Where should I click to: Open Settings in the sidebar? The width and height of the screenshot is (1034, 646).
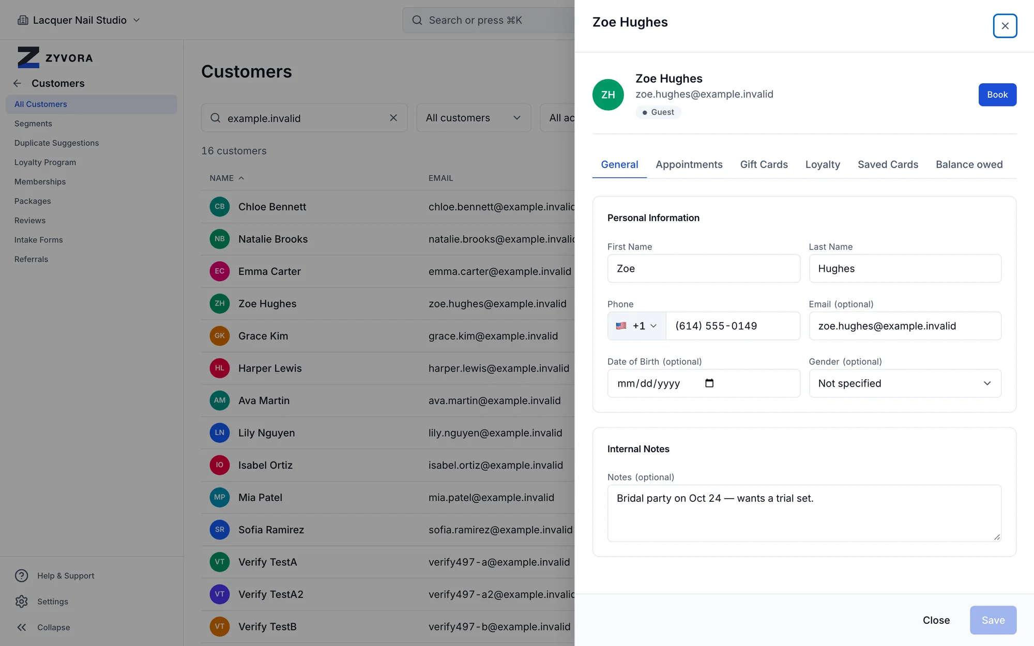click(42, 601)
